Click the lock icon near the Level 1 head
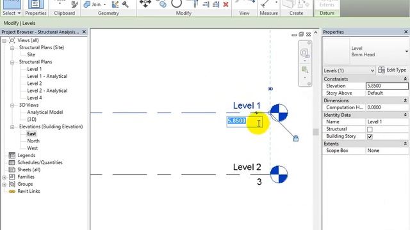This screenshot has width=410, height=230. [296, 138]
